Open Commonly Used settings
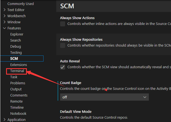 click(21, 4)
